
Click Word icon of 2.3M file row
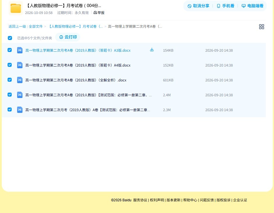[x=20, y=110]
